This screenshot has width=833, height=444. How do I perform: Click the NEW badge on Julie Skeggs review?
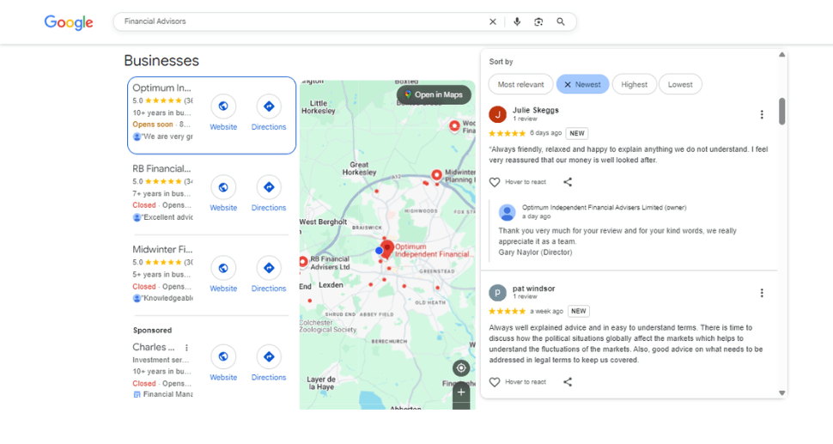pos(577,133)
